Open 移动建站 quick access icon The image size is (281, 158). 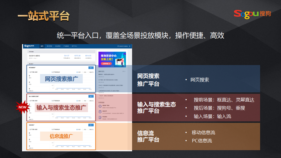coord(100,118)
